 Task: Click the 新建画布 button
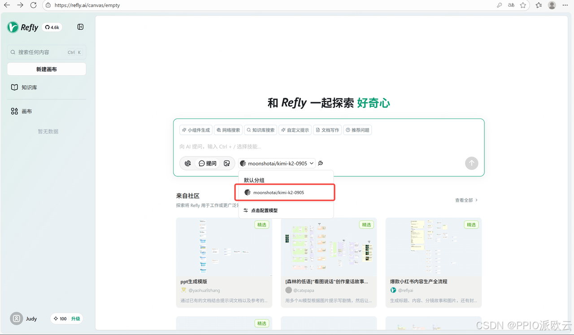tap(47, 69)
